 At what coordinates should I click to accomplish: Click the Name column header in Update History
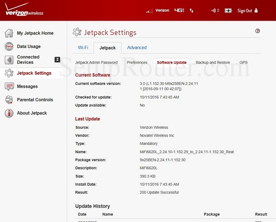point(108,214)
